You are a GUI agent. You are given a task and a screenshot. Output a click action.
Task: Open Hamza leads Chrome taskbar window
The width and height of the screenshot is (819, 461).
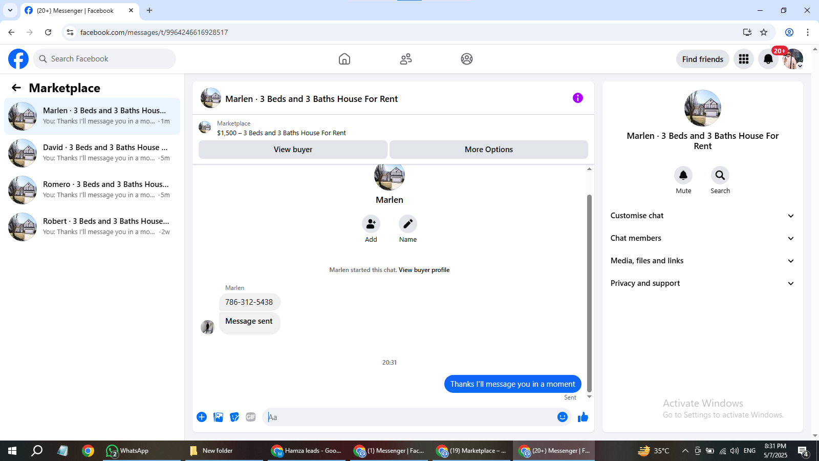coord(307,451)
